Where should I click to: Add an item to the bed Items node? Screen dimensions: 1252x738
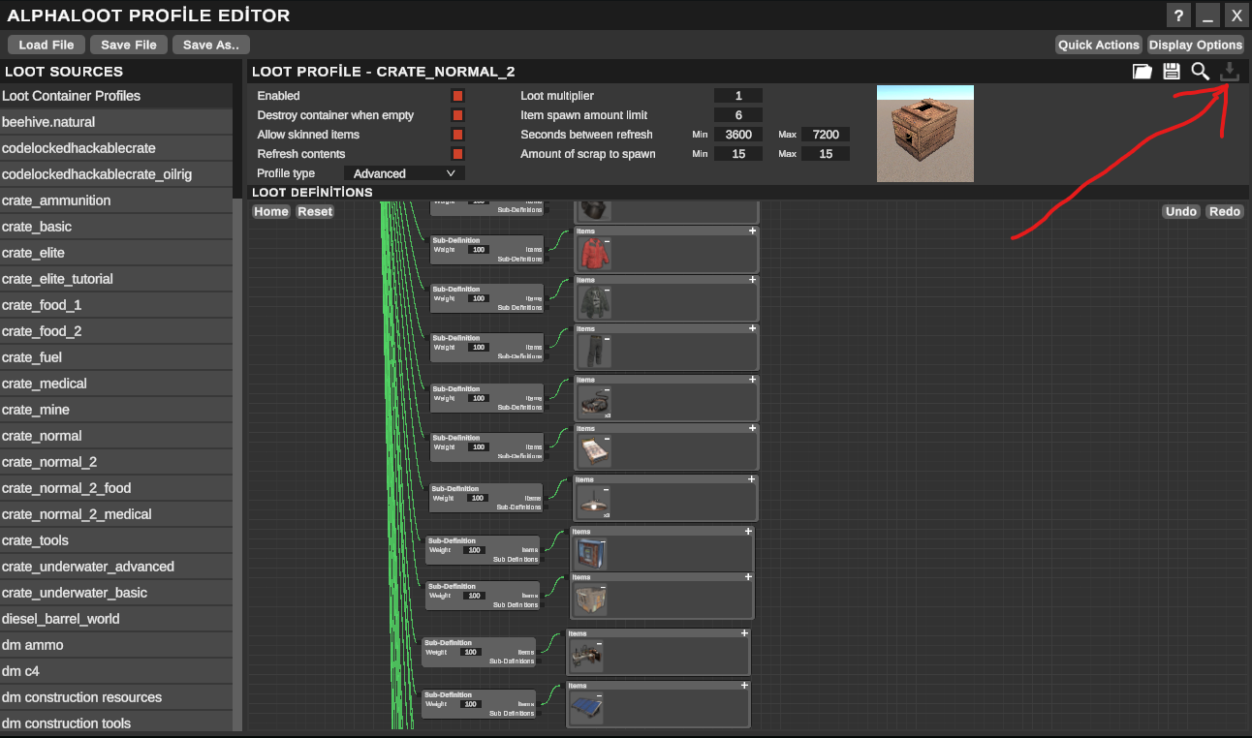tap(752, 428)
